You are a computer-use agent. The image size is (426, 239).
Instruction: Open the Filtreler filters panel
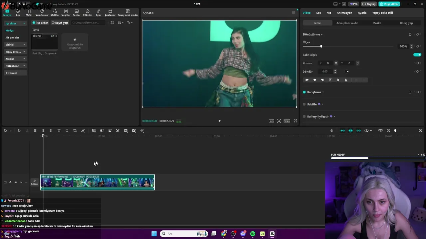(88, 13)
